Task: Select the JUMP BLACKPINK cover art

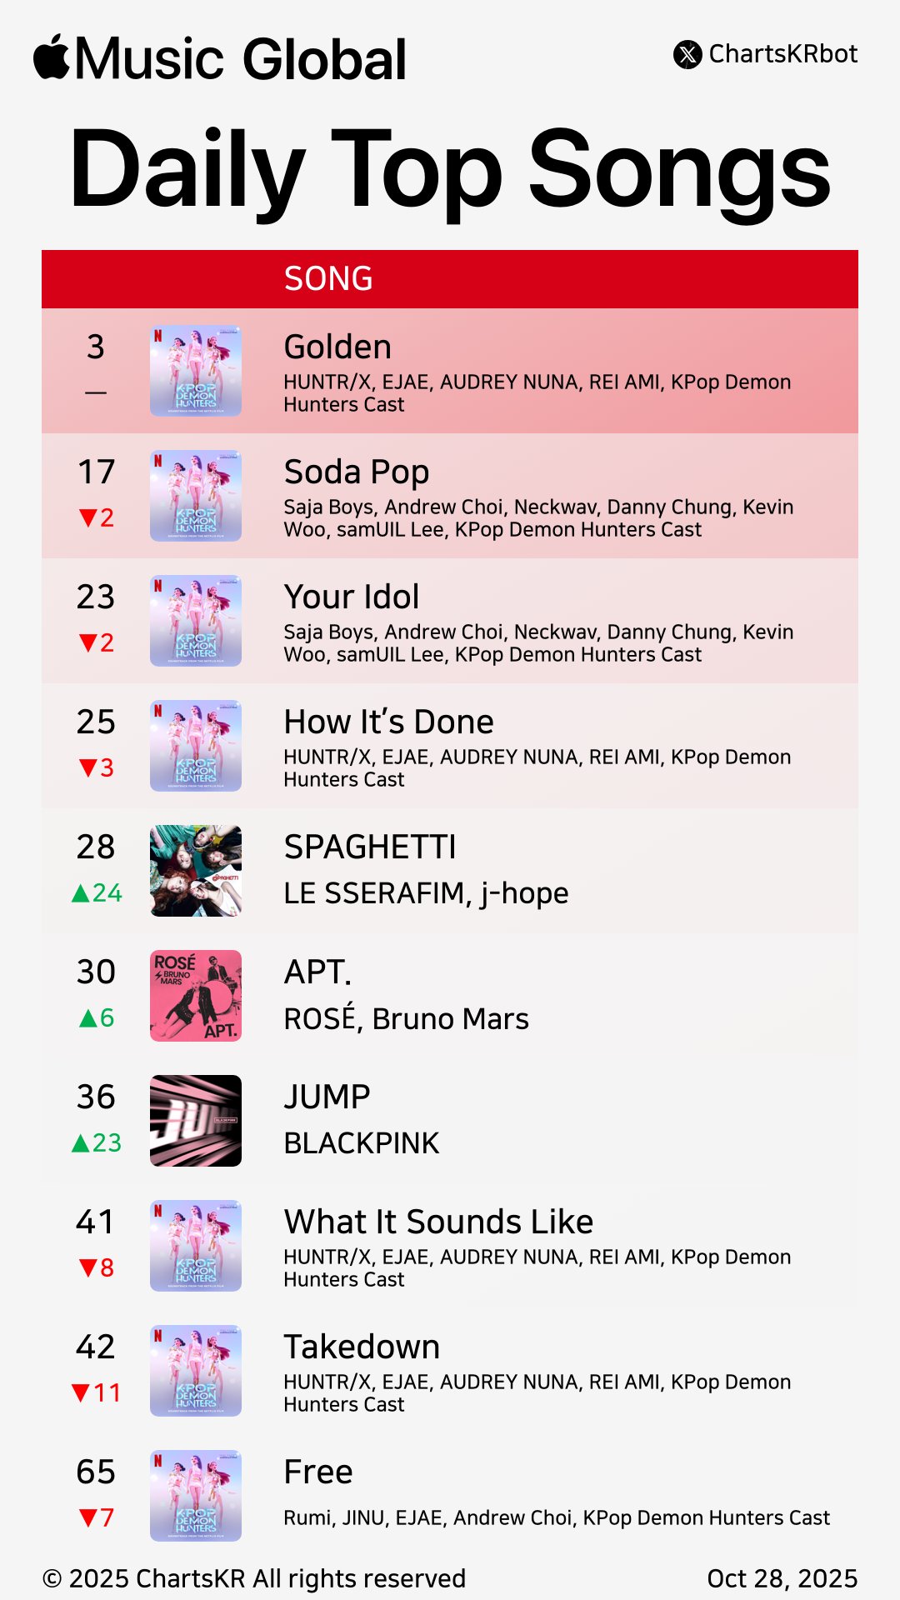Action: tap(196, 1121)
